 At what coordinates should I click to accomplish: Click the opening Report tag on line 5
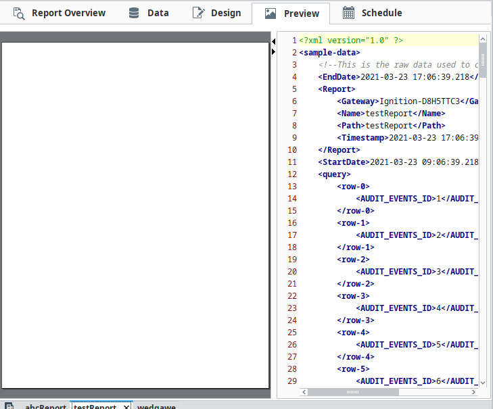336,89
